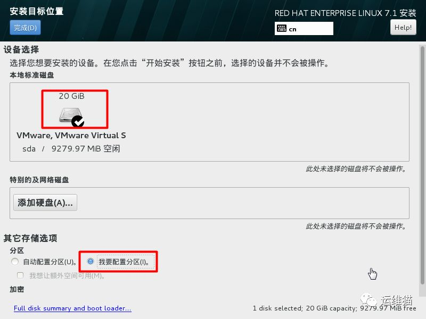Open the Help! button

click(x=403, y=28)
